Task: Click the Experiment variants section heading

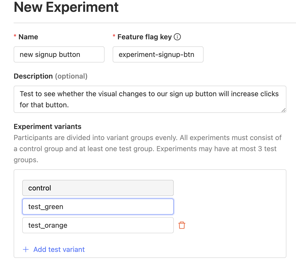Action: [x=47, y=126]
